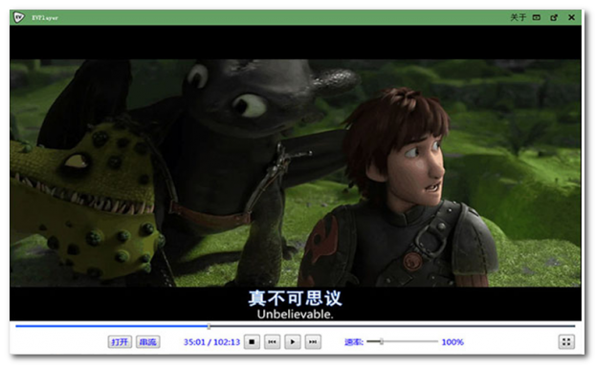The height and width of the screenshot is (365, 595).
Task: Skip to previous track
Action: [x=272, y=342]
